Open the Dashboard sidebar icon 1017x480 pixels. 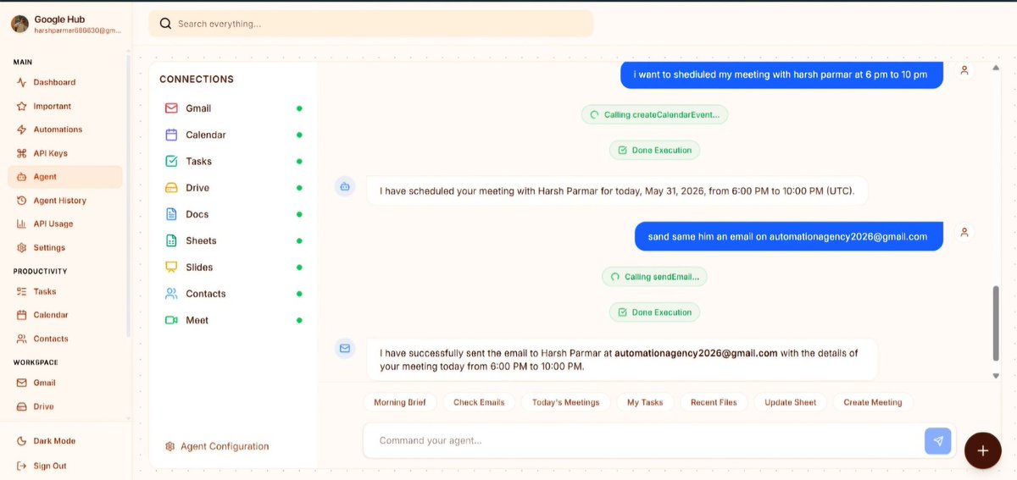(22, 82)
